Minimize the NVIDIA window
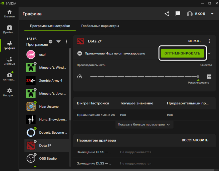 [x=202, y=3]
